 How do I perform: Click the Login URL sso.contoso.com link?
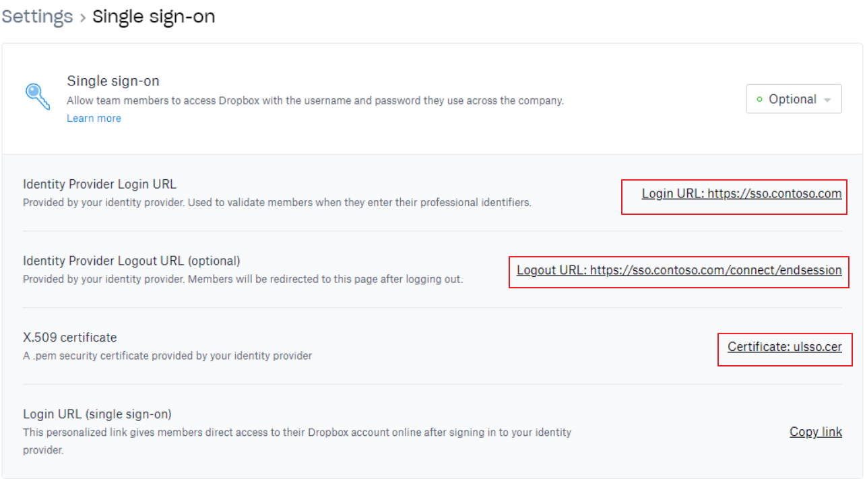tap(742, 194)
